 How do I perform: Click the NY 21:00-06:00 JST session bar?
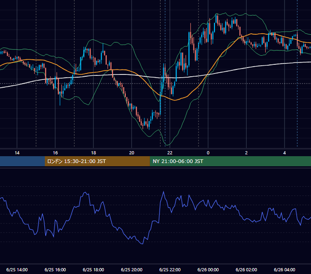point(230,161)
